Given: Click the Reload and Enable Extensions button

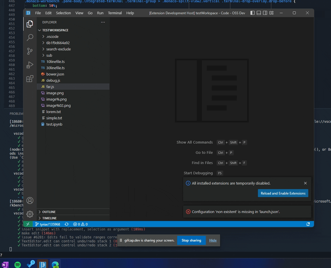Looking at the screenshot, I should click(x=283, y=193).
